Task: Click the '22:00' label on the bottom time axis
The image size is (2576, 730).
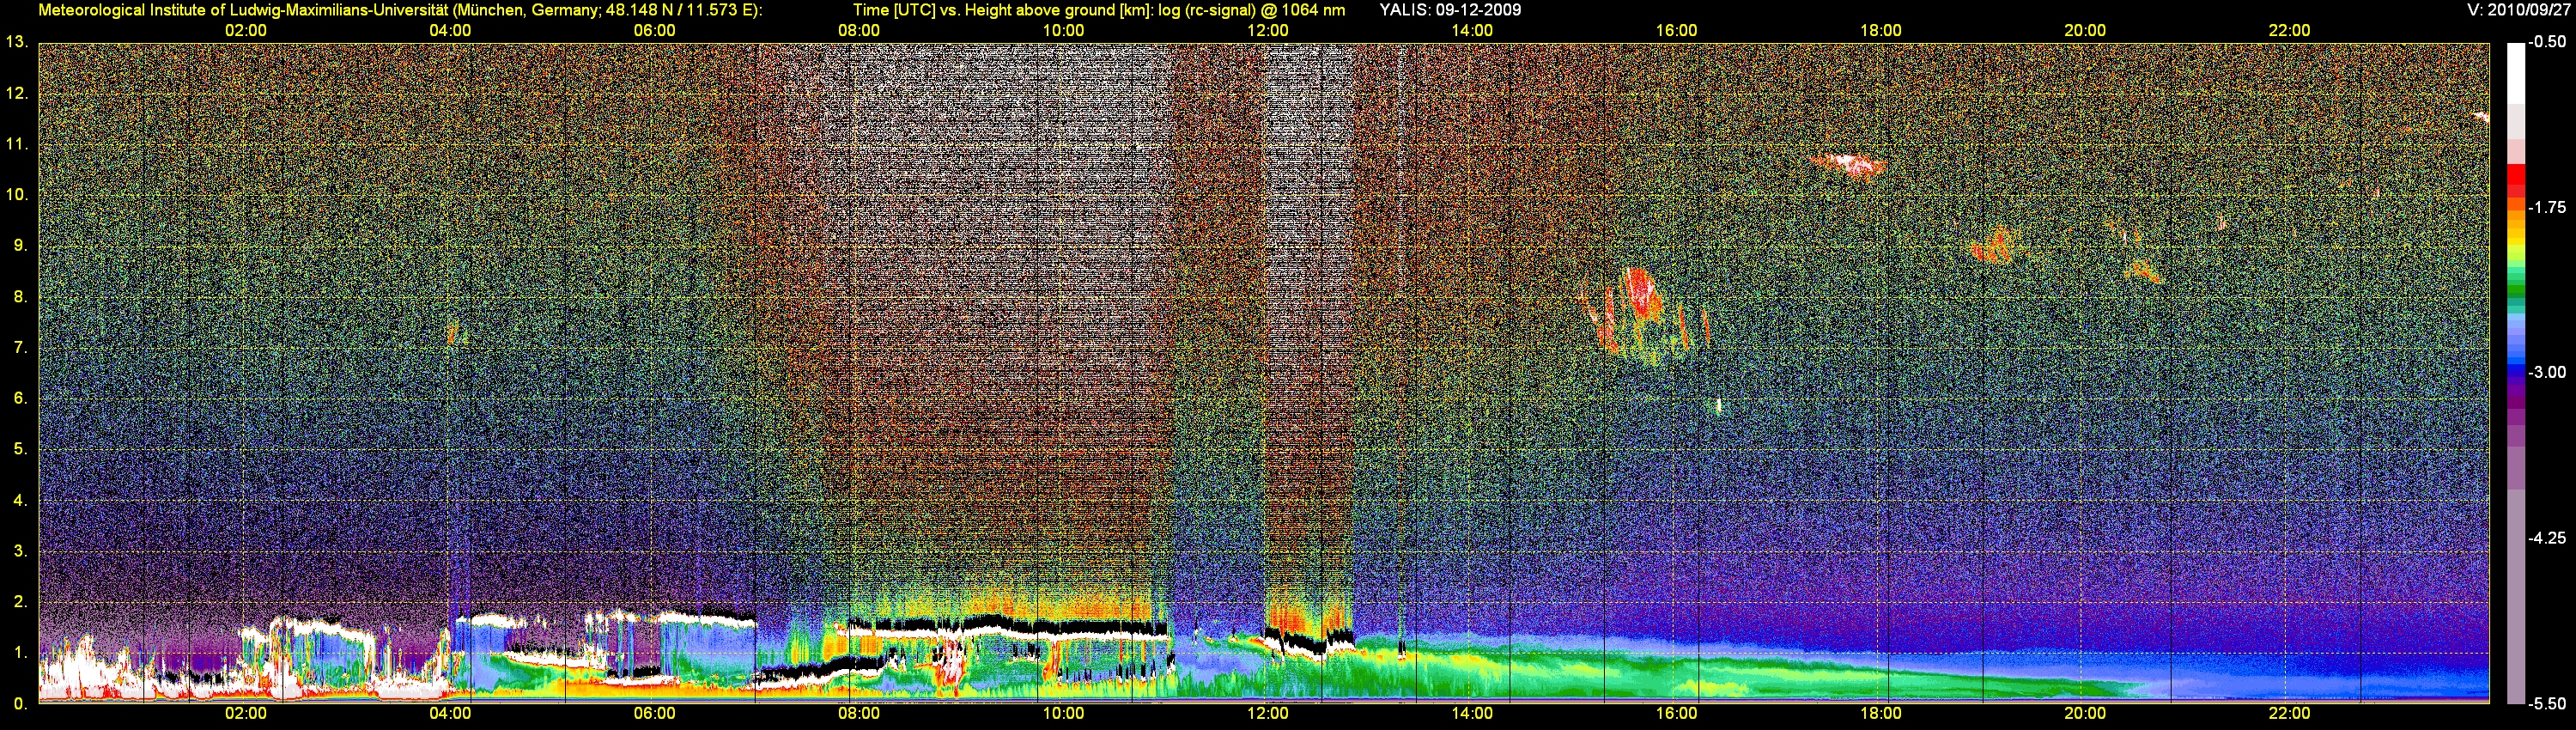Action: 2289,714
